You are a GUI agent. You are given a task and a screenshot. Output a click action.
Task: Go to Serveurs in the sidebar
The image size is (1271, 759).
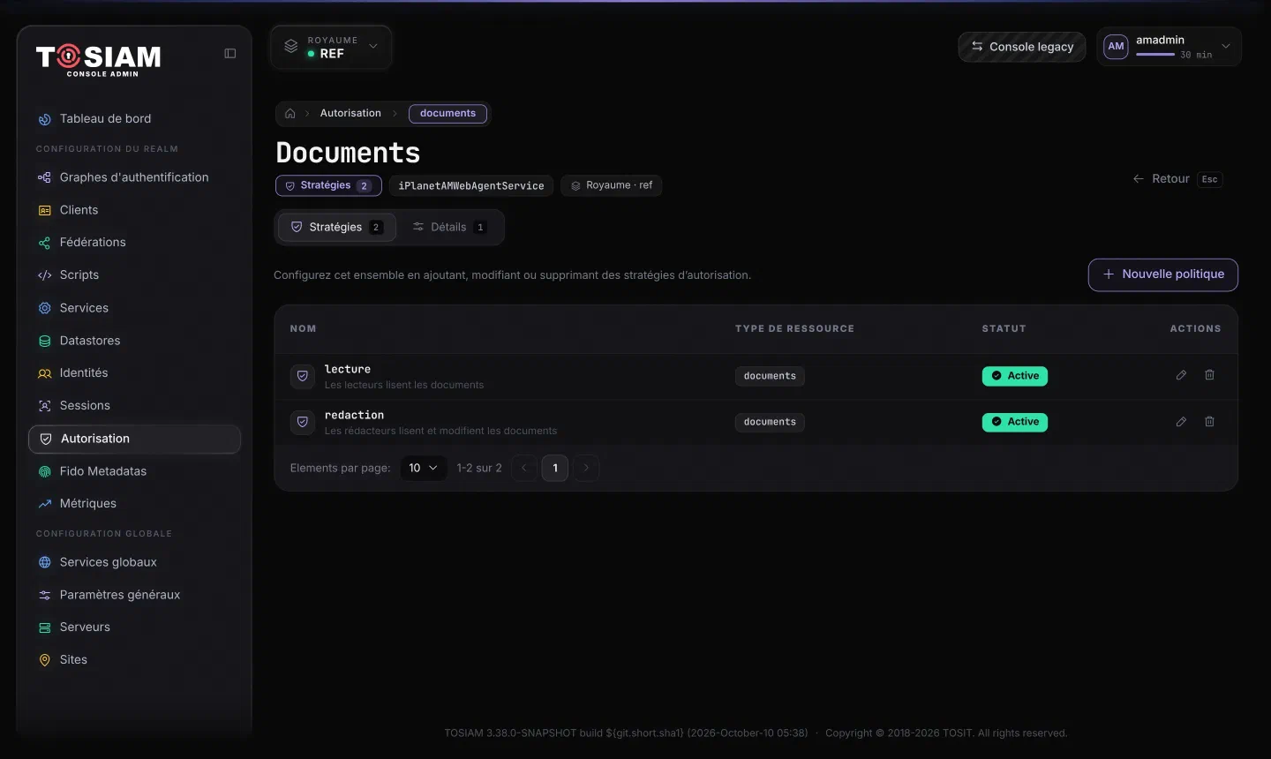[134, 627]
